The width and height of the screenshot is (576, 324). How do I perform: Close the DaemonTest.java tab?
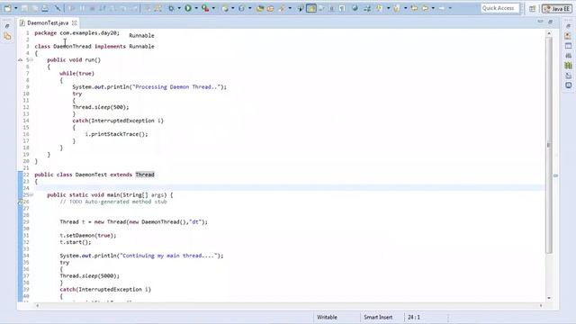(x=74, y=22)
